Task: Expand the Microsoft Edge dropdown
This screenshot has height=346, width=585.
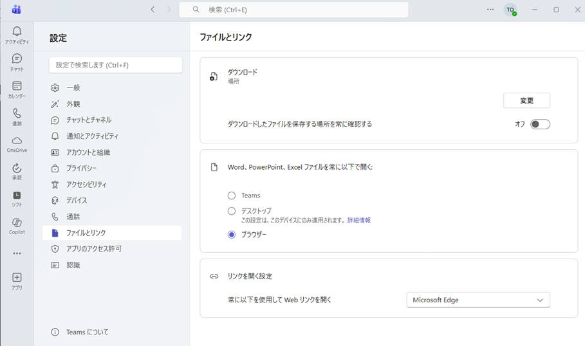Action: (x=478, y=300)
